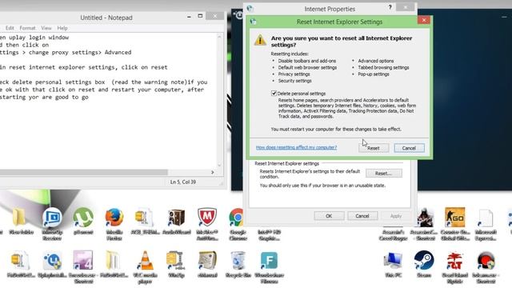
Task: Click the 'Reset...' button in Internet Properties
Action: tap(384, 173)
